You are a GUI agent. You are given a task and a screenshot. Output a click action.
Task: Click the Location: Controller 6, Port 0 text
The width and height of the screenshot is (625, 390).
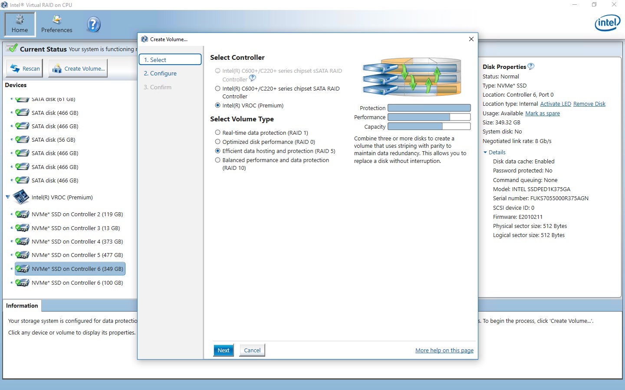point(518,95)
